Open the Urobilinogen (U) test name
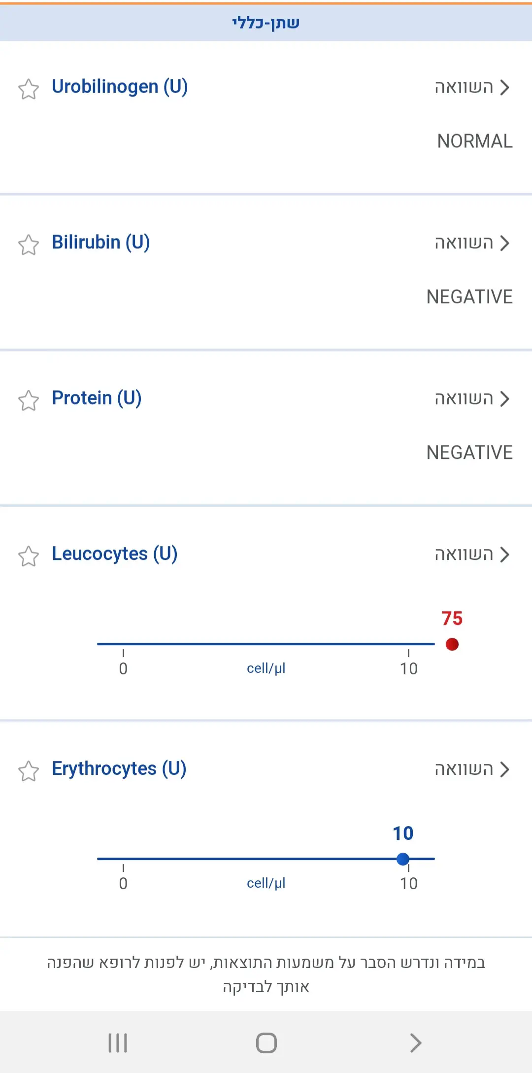The image size is (532, 1073). [120, 87]
